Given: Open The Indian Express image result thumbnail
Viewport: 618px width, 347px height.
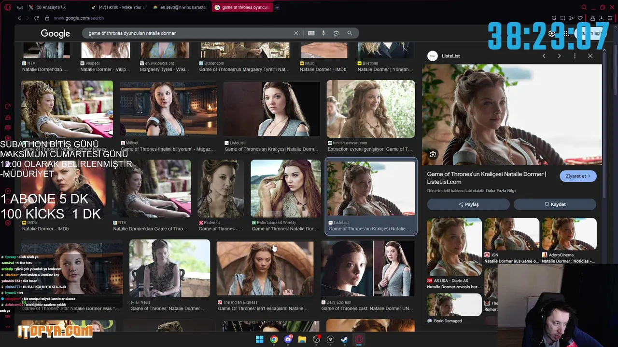Looking at the screenshot, I should click(x=265, y=268).
